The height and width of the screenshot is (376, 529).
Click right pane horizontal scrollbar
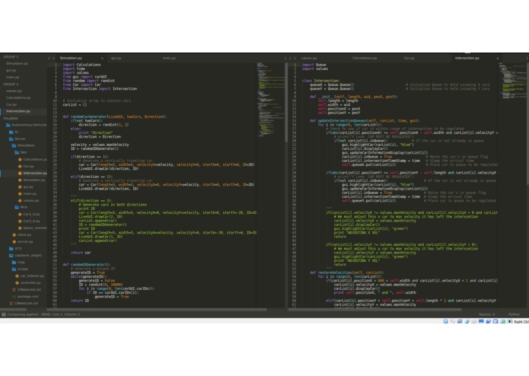tap(374, 309)
